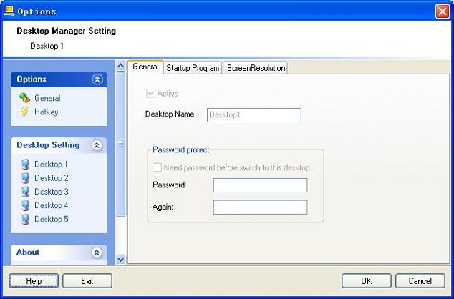Click the sidebar scroll down arrow

pos(121,259)
